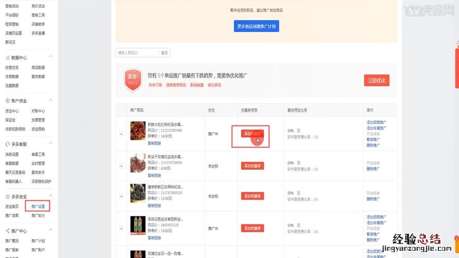Open 推广助力 menu item
Image resolution: width=459 pixels, height=258 pixels.
click(38, 216)
